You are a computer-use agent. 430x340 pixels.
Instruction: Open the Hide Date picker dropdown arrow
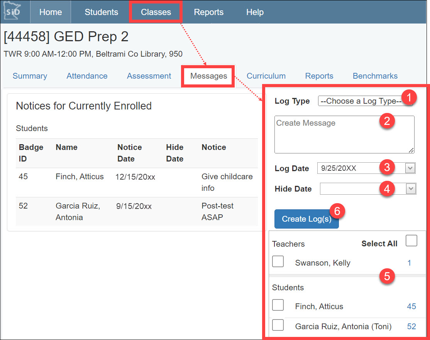pos(411,189)
